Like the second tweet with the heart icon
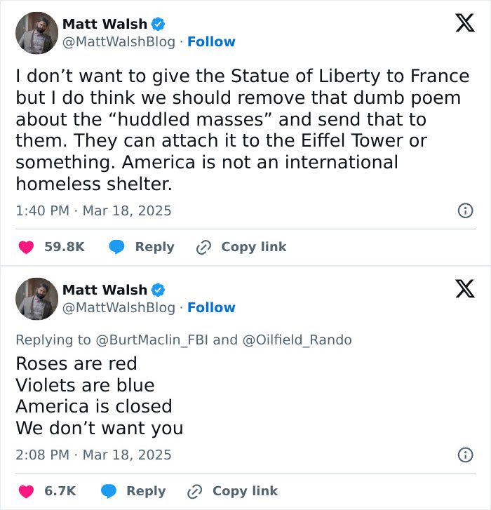The width and height of the screenshot is (491, 510). tap(26, 491)
